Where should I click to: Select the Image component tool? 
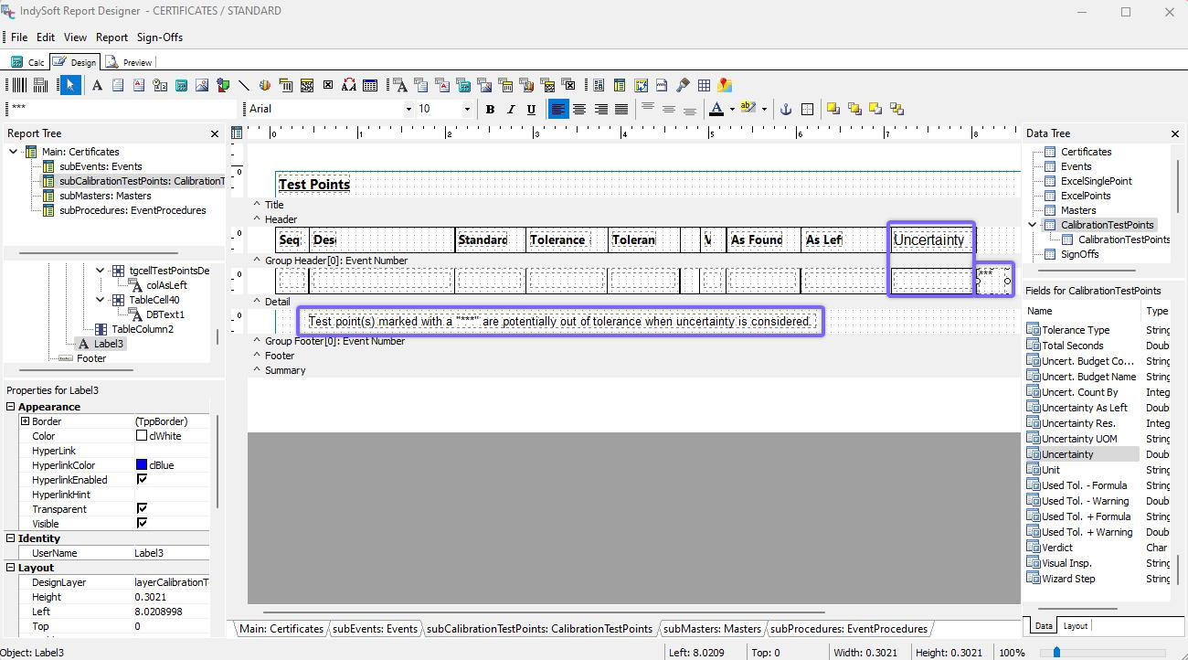point(202,85)
